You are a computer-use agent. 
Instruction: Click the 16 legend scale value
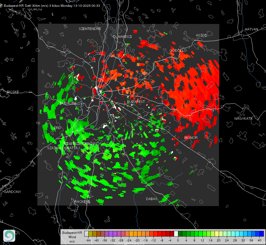210,240
